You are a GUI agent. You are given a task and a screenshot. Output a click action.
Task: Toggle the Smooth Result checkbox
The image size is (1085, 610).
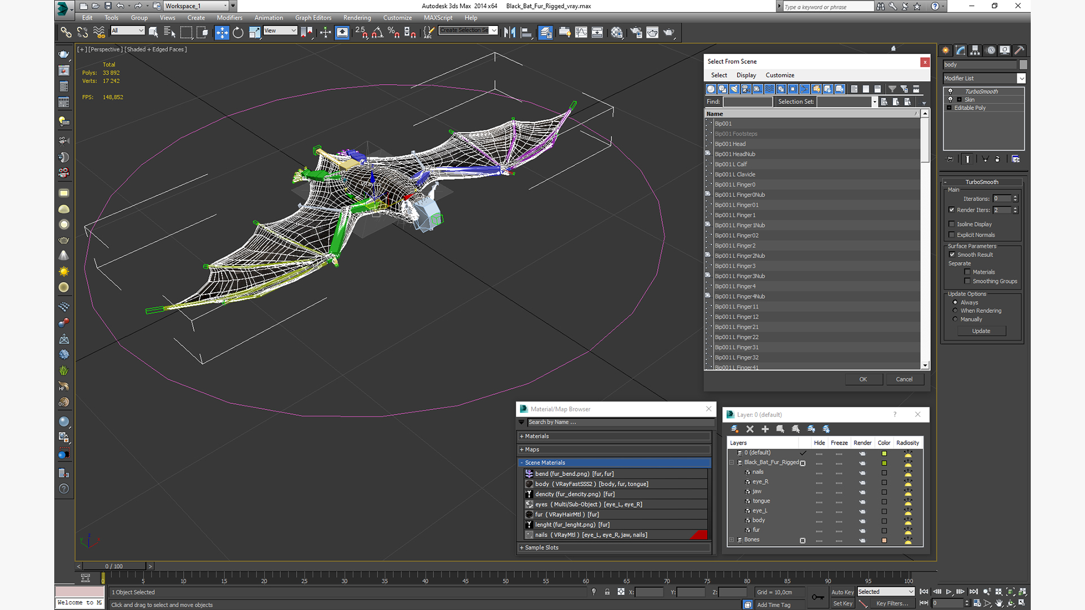[952, 255]
